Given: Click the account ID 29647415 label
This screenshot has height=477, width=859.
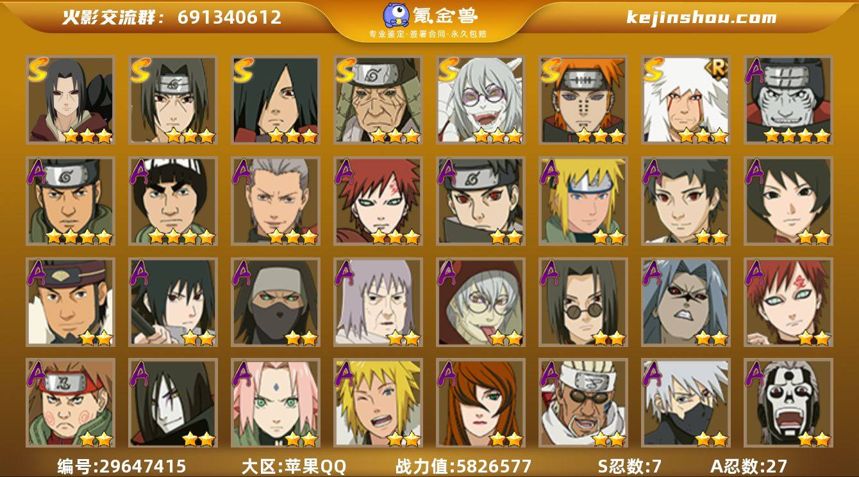Looking at the screenshot, I should (122, 465).
